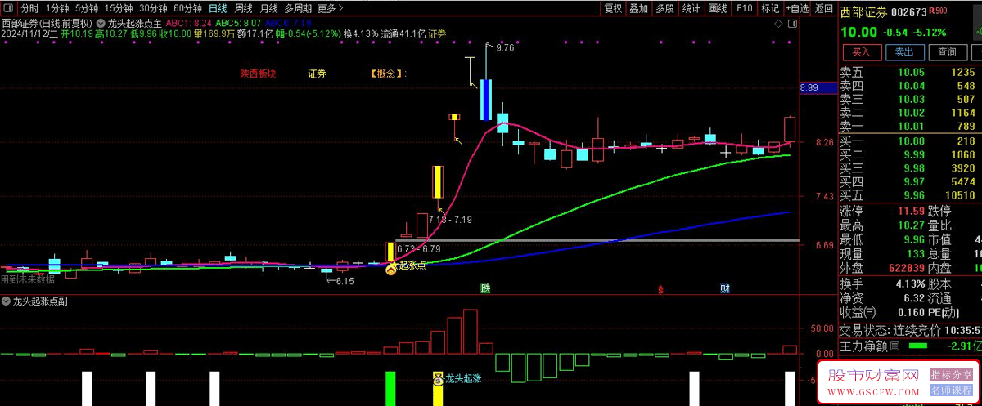
Task: Activate the 画线 drawing tool
Action: click(718, 8)
